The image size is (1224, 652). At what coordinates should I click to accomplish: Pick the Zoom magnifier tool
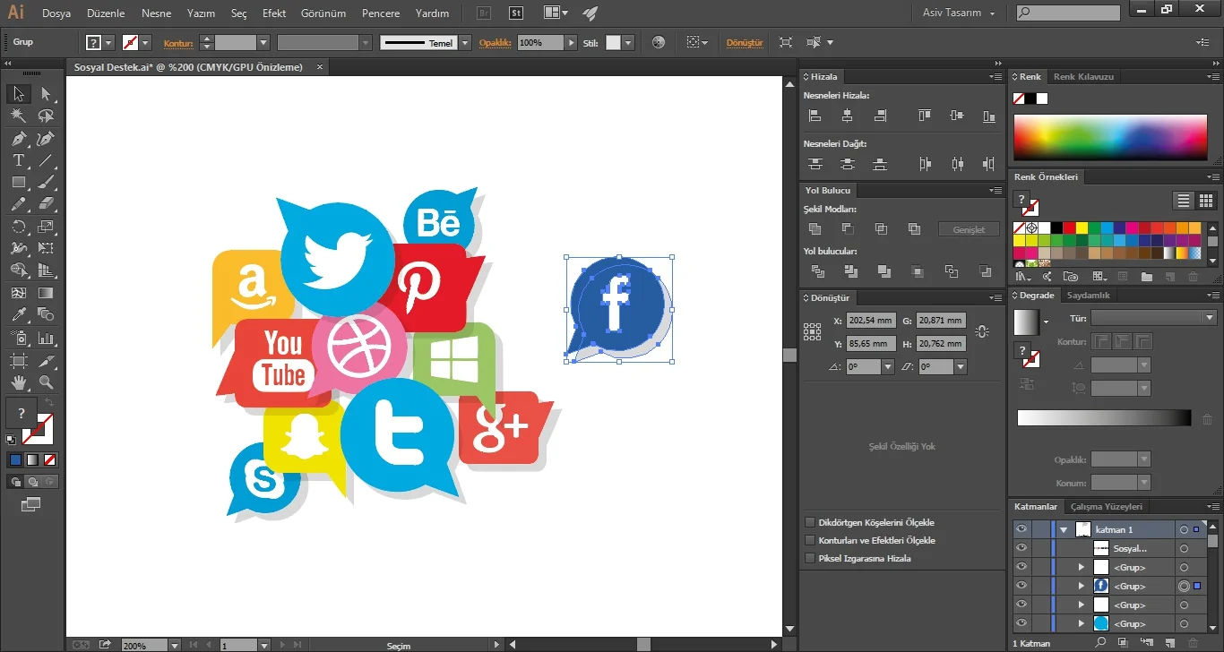pos(46,382)
